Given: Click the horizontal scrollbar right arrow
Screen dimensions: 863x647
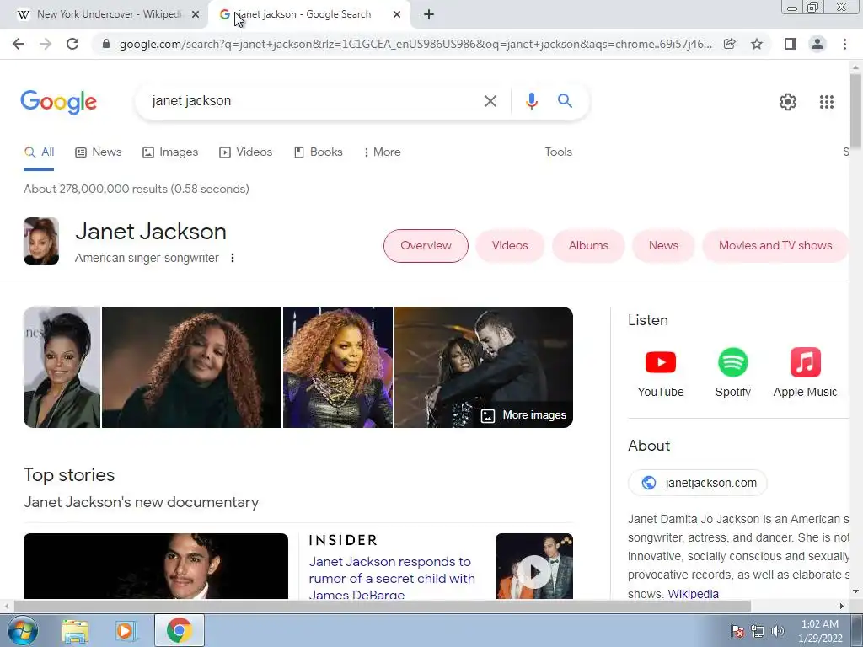Looking at the screenshot, I should click(842, 606).
